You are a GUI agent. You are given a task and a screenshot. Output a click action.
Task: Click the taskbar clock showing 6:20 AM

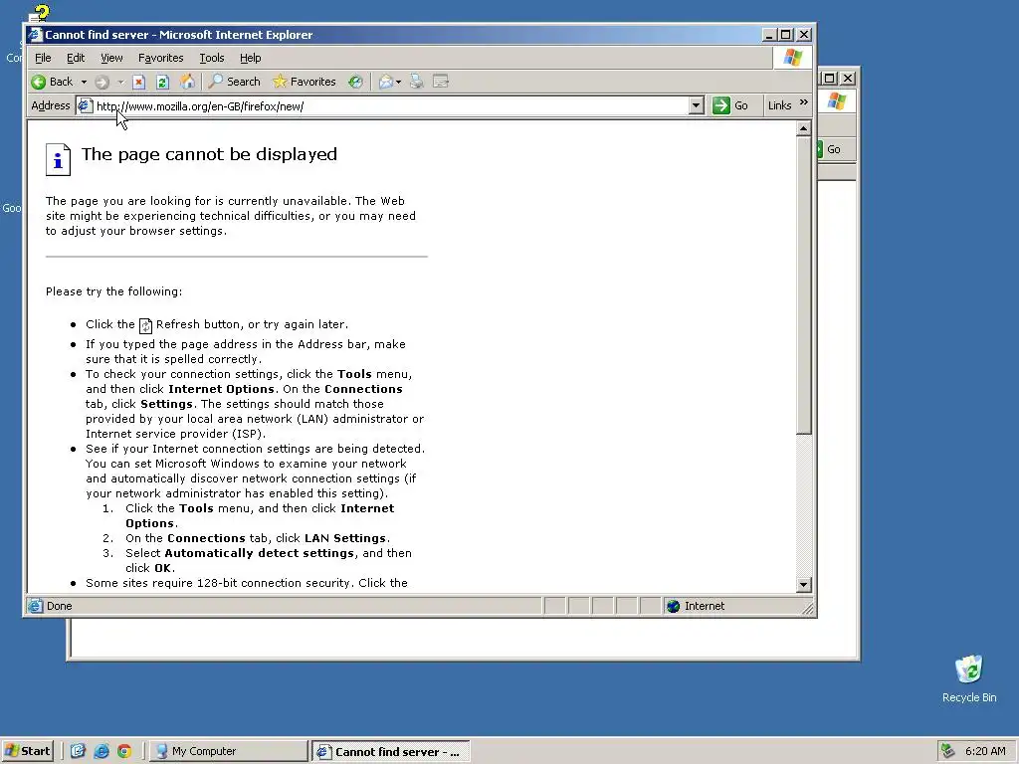pos(985,751)
